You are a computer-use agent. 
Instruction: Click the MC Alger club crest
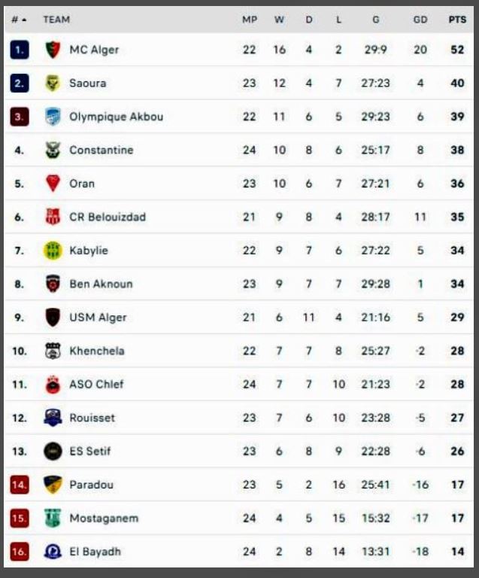[53, 50]
